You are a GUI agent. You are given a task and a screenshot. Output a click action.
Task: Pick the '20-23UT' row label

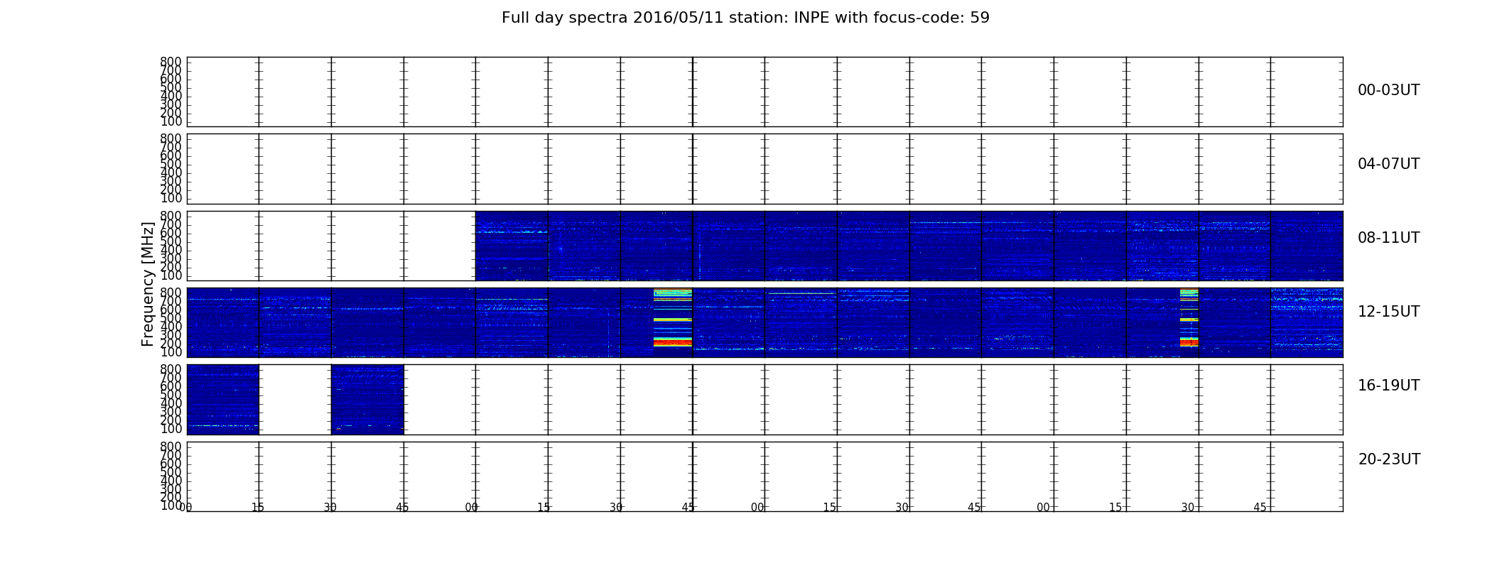(1388, 459)
